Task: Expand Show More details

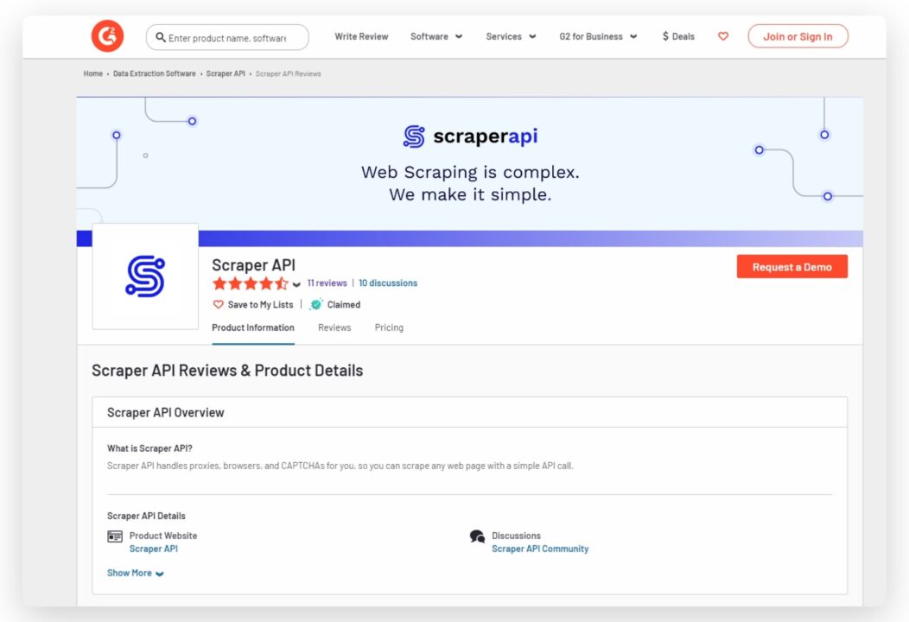Action: click(135, 573)
